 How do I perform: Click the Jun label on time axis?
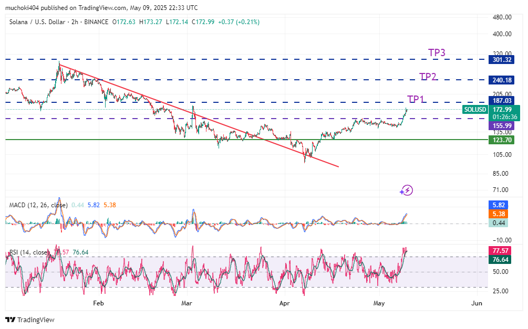(x=477, y=303)
